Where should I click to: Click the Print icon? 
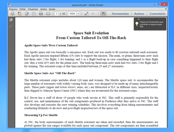tap(41, 14)
